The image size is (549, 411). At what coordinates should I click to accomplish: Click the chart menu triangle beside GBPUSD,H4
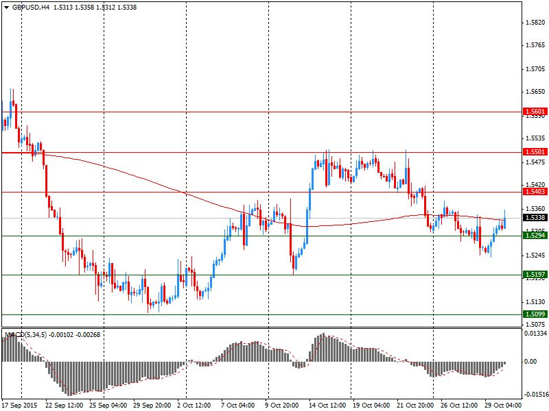coord(6,8)
